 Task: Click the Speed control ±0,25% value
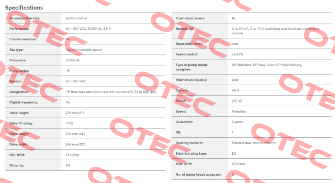[x=238, y=54]
